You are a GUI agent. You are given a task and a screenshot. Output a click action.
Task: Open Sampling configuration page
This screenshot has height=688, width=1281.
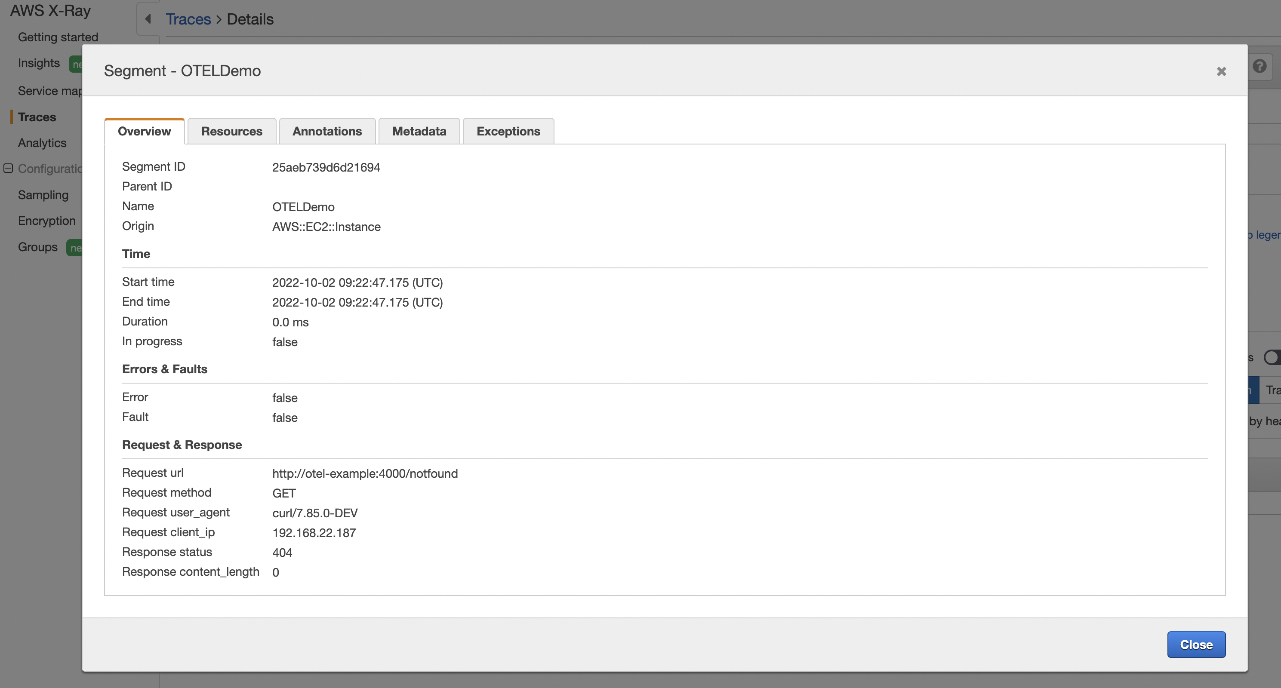[x=43, y=195]
